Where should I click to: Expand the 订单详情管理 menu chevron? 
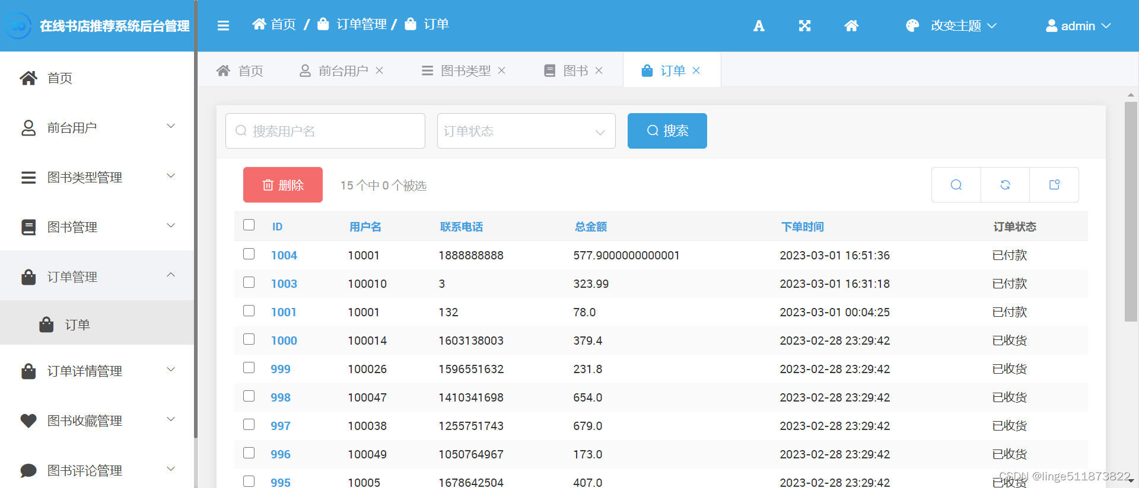pos(171,370)
